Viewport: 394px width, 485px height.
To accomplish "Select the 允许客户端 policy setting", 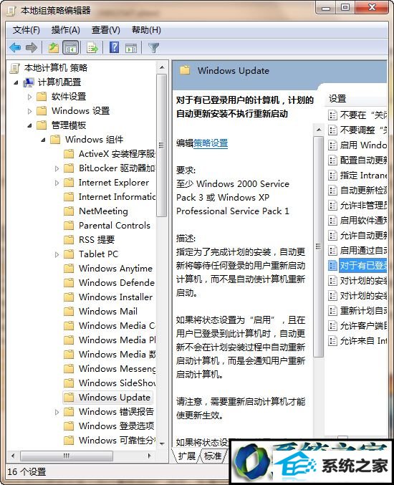I will (x=363, y=326).
